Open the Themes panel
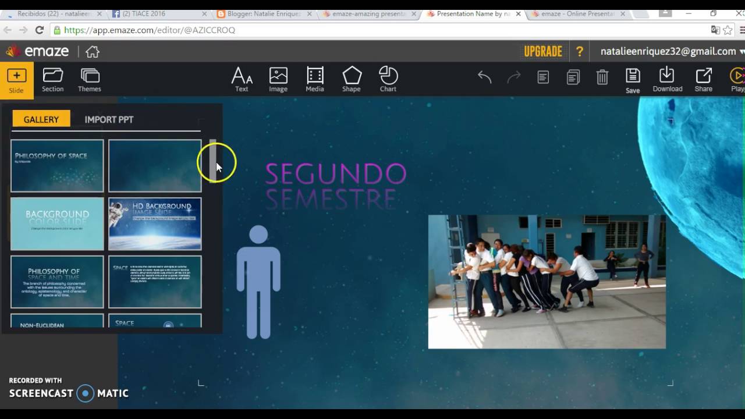The width and height of the screenshot is (745, 419). tap(90, 80)
